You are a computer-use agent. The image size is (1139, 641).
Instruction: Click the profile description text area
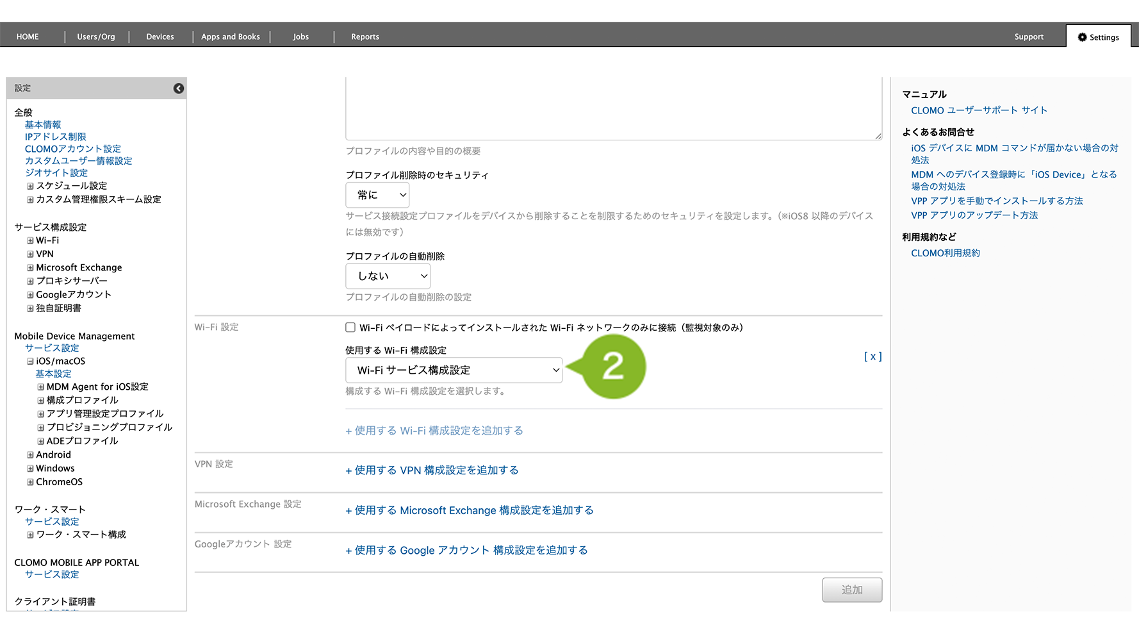tap(613, 109)
